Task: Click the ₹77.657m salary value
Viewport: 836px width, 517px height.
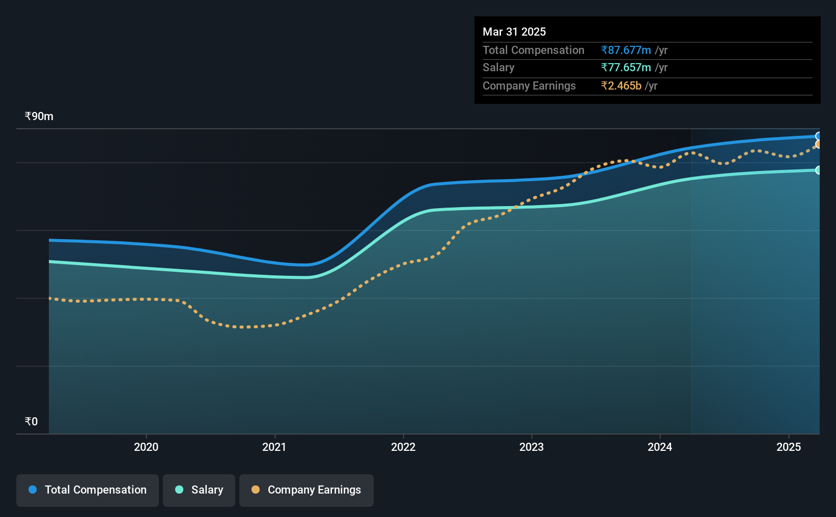Action: (626, 67)
